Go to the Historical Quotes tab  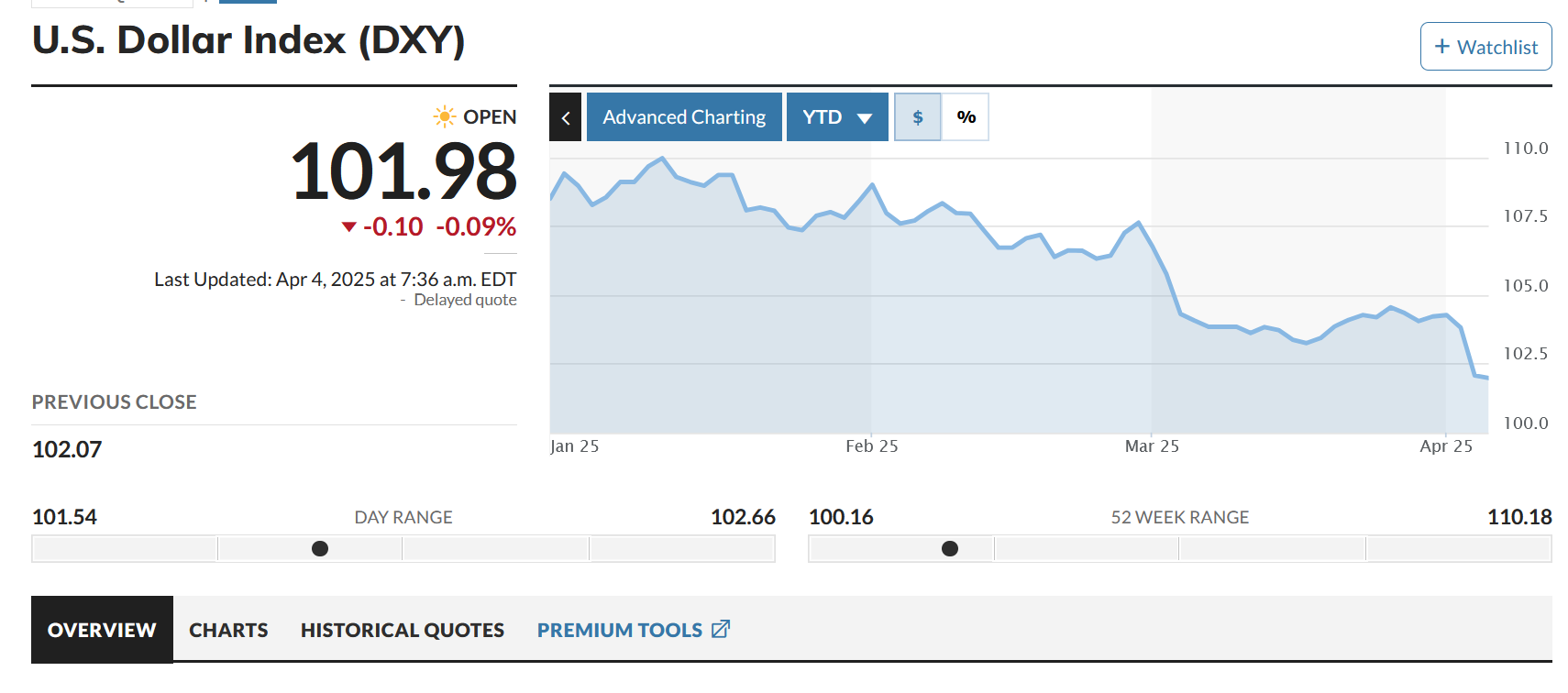point(402,630)
